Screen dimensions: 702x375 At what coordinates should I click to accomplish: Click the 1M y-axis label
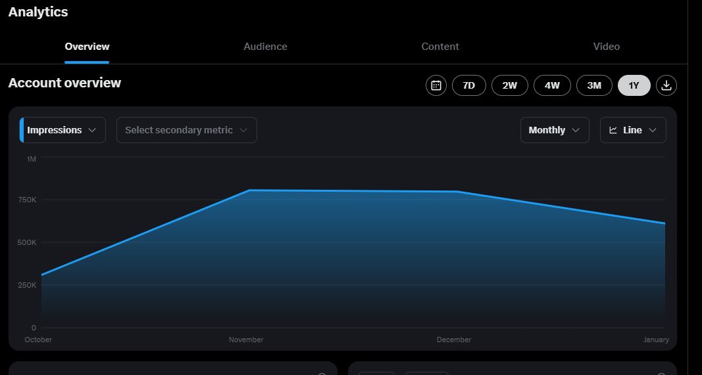[32, 159]
